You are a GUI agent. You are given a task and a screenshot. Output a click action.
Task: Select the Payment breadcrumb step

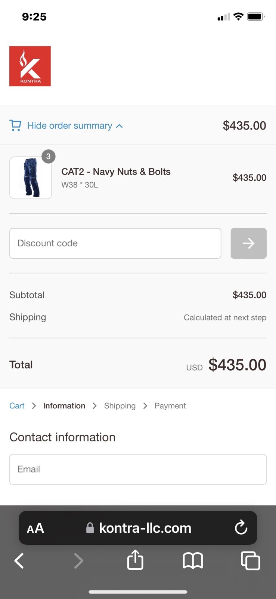(170, 406)
